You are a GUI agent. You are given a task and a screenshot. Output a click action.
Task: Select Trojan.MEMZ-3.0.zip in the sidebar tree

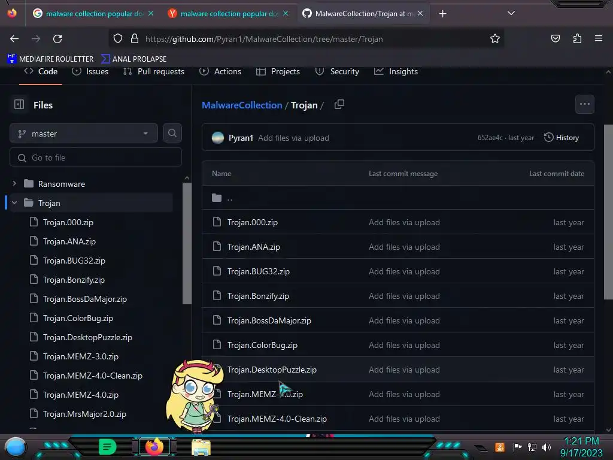pos(81,356)
